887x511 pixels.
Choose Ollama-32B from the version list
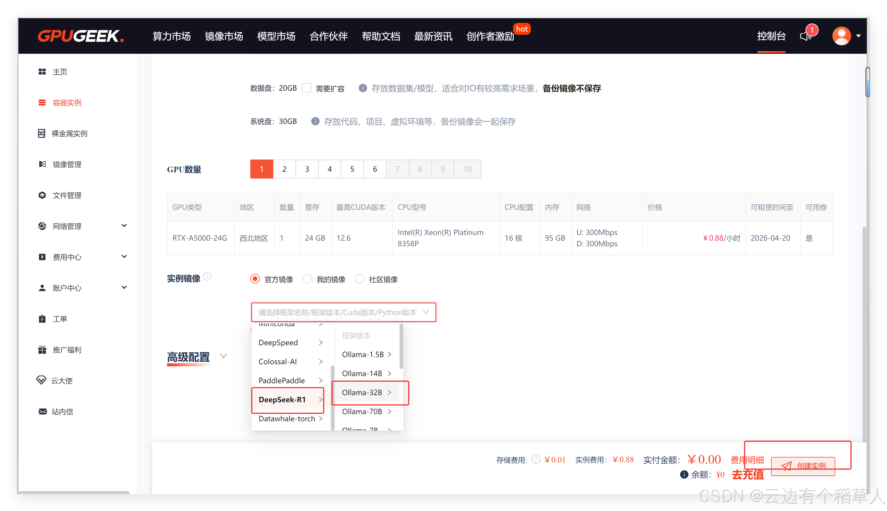pyautogui.click(x=362, y=392)
